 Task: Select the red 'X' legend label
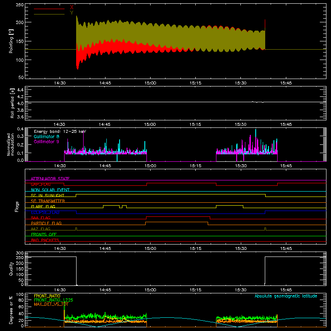point(72,7)
